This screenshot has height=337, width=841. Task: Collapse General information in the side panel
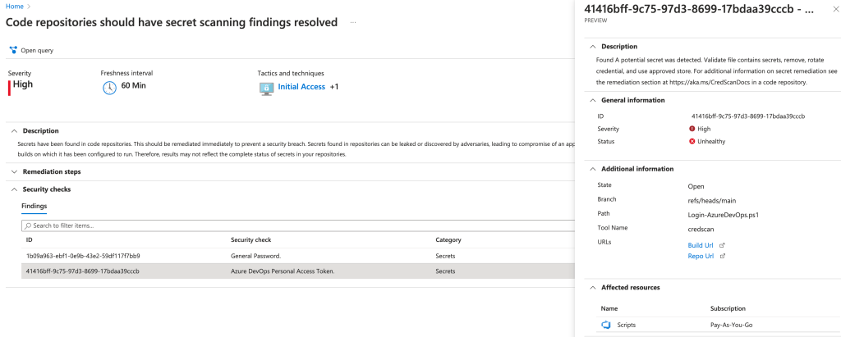pyautogui.click(x=593, y=100)
